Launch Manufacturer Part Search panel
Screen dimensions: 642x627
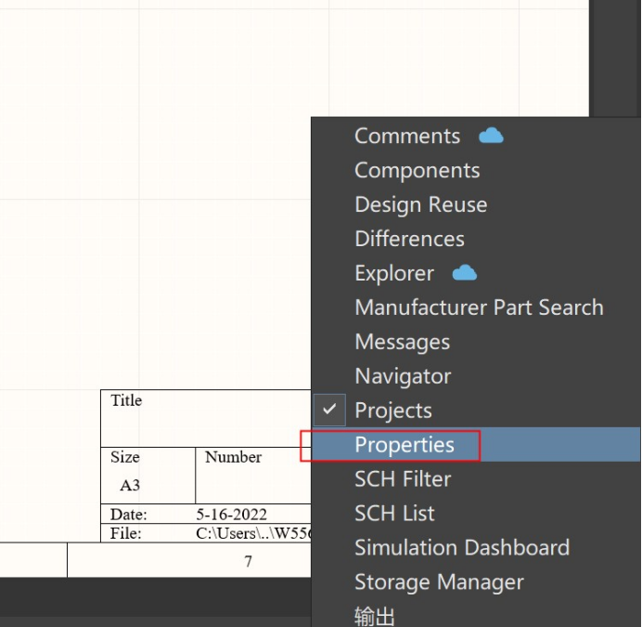[479, 308]
